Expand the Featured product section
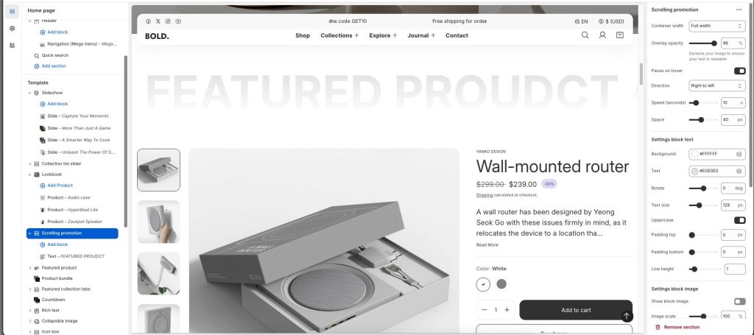The height and width of the screenshot is (335, 754). [x=29, y=268]
